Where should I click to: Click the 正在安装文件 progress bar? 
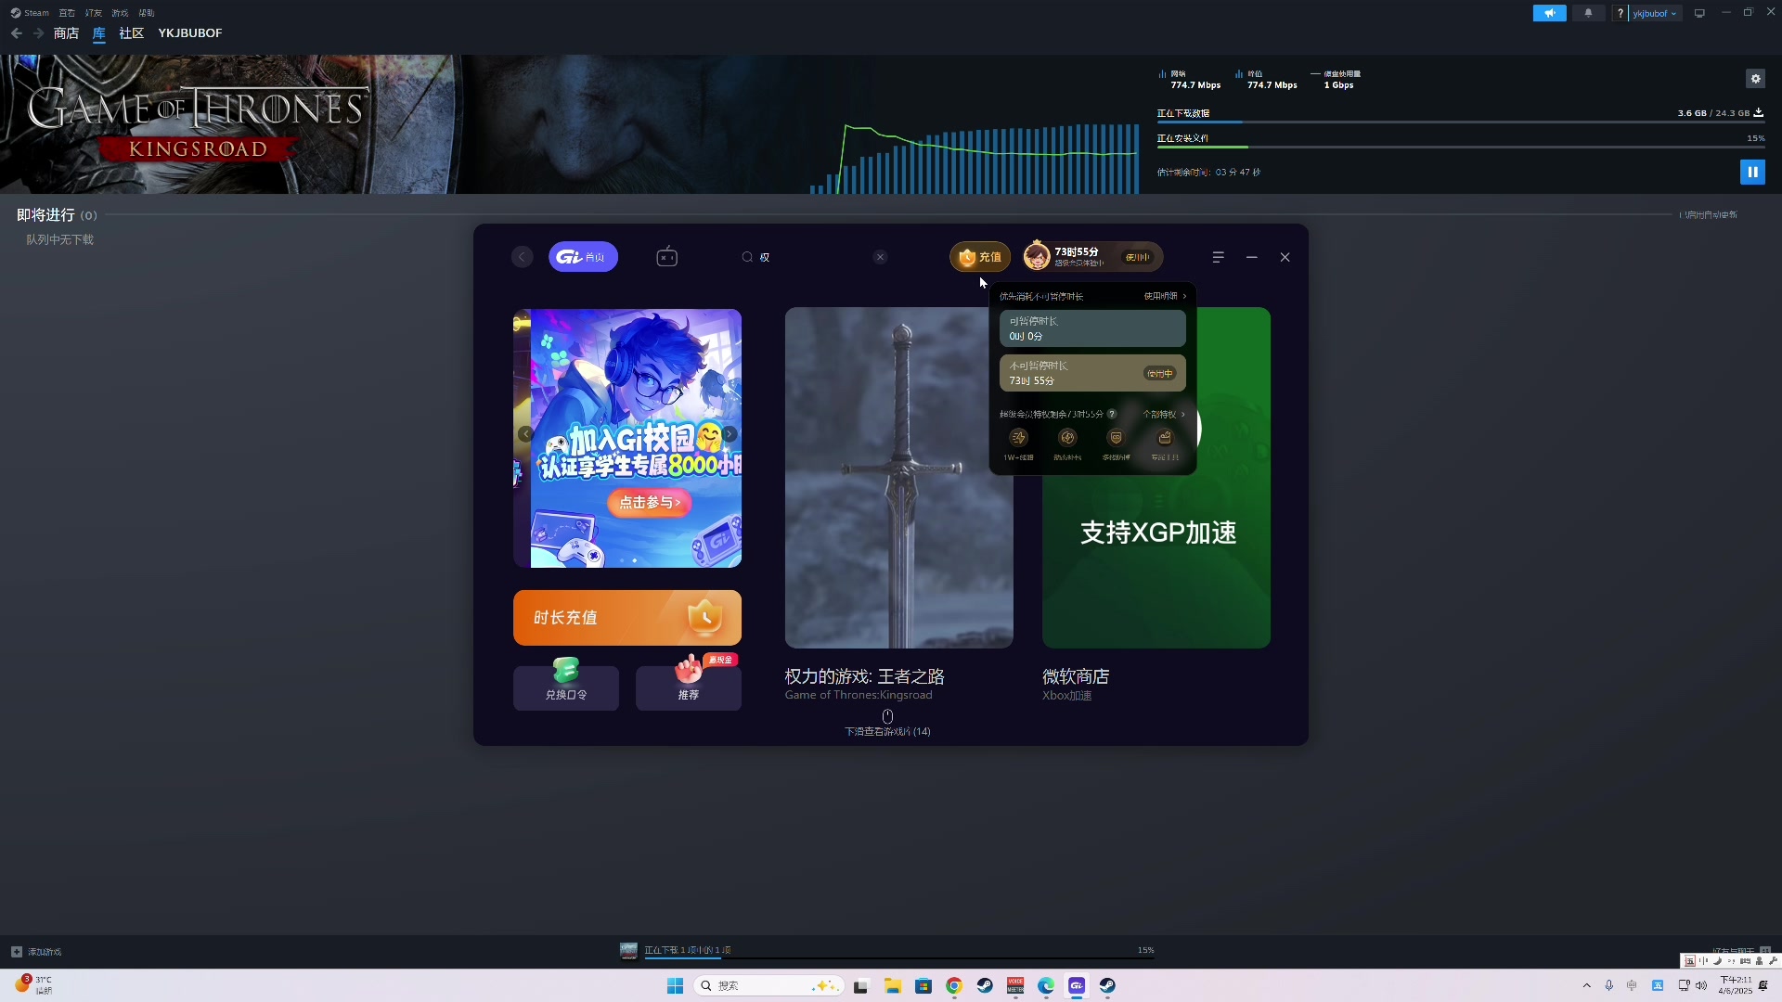tap(1461, 147)
